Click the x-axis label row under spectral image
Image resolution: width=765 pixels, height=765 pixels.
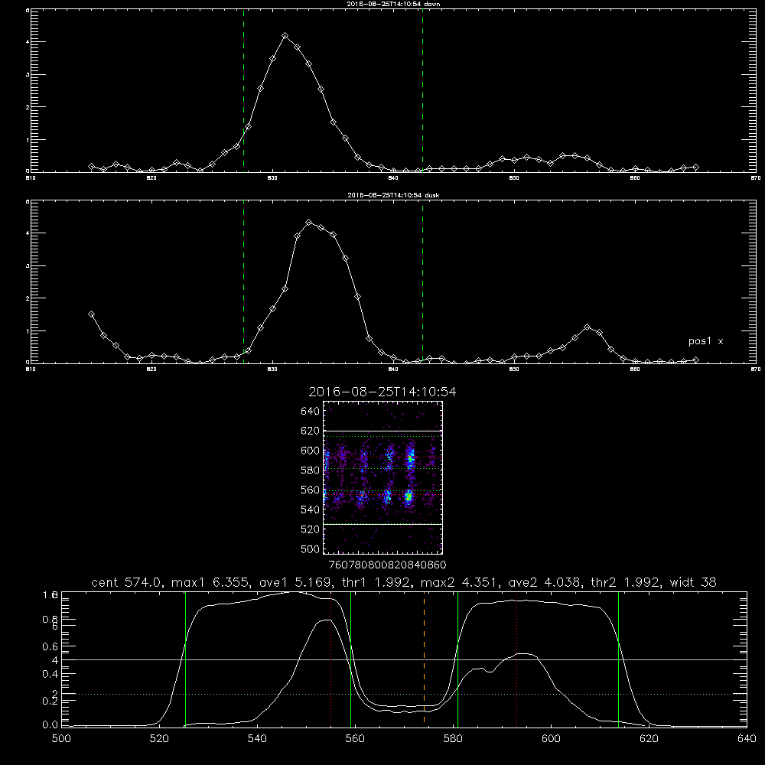(x=387, y=565)
